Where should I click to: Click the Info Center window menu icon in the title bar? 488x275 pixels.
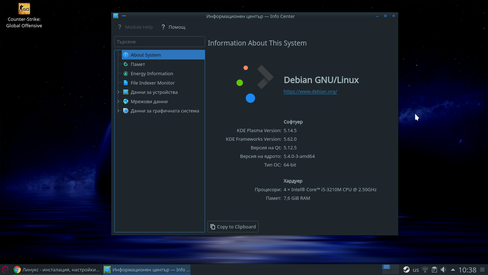(x=116, y=16)
